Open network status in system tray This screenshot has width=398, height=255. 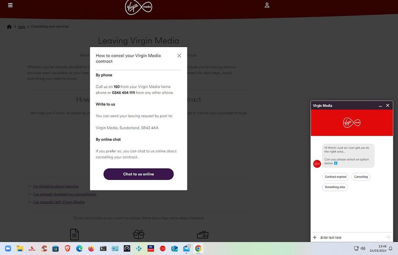[x=357, y=248]
